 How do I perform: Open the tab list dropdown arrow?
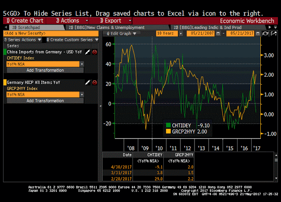[276, 27]
